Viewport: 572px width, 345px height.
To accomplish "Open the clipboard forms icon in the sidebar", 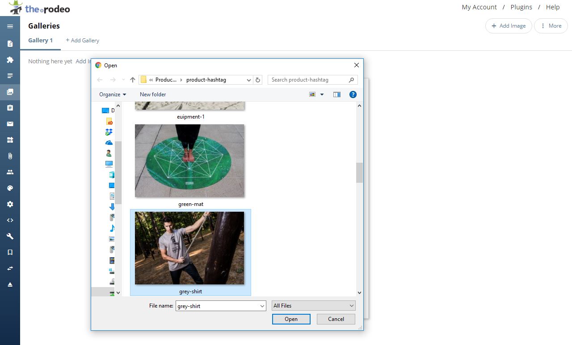I will (x=10, y=108).
